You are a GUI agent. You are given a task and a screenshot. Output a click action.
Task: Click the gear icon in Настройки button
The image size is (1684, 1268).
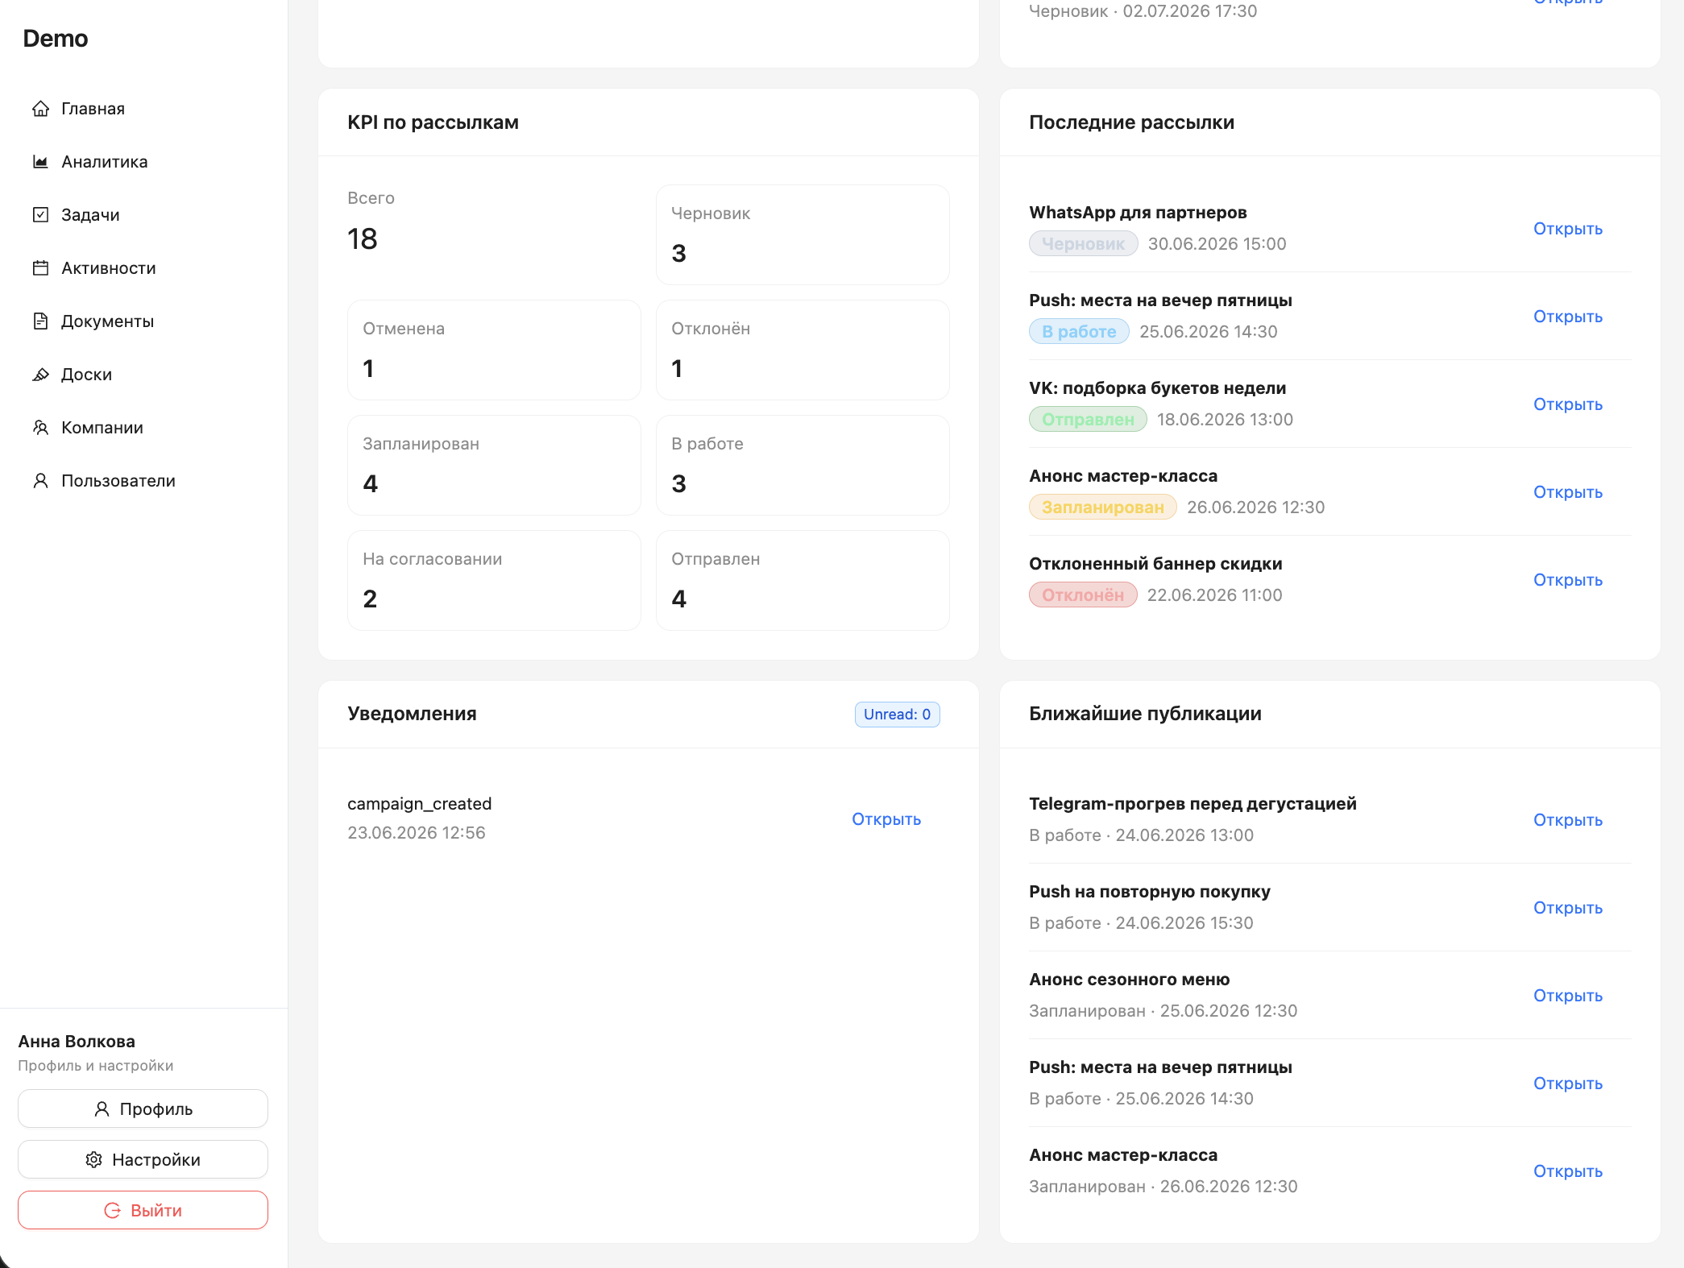click(94, 1160)
